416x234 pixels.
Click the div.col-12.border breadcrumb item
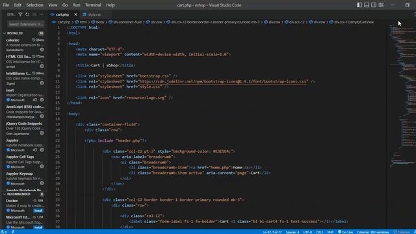(215, 22)
